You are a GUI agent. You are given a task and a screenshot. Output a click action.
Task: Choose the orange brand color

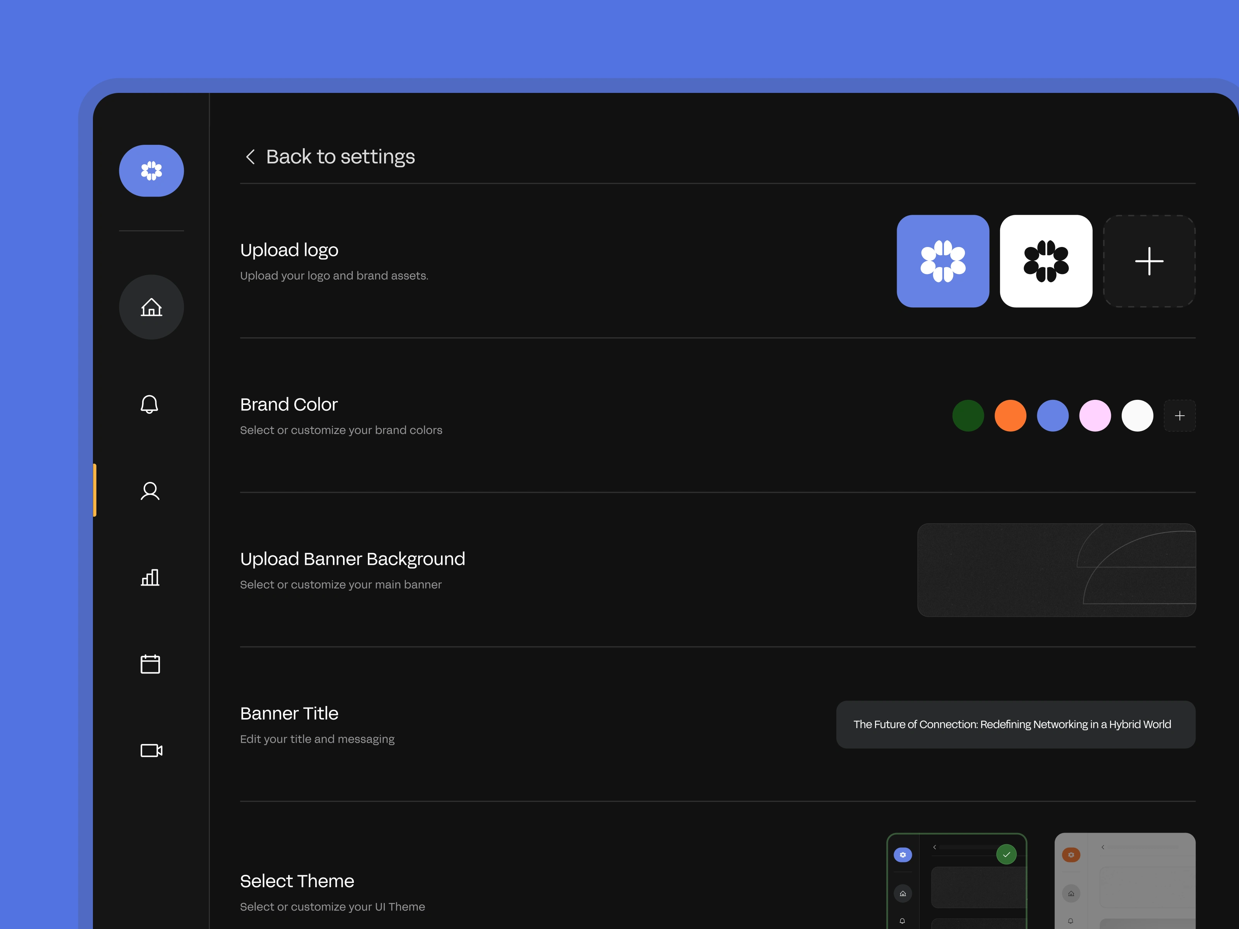tap(1011, 415)
